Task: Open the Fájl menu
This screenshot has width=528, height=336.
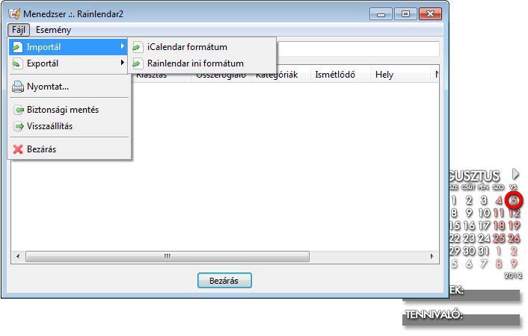Action: click(19, 30)
